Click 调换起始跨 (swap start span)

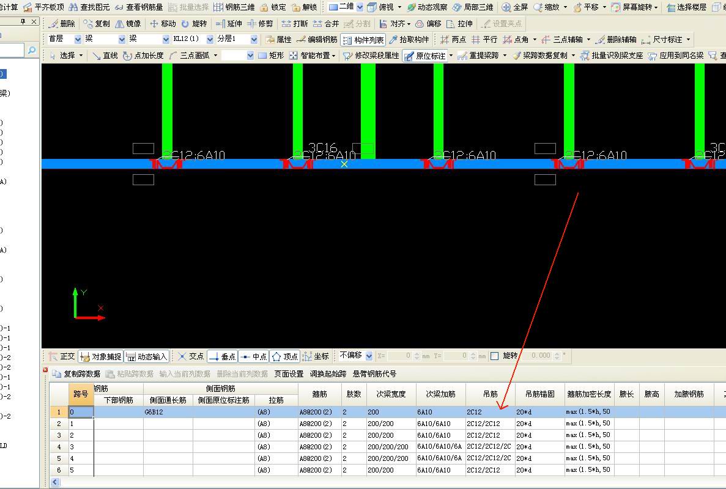[x=328, y=374]
